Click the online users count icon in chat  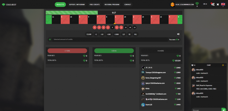192,65
